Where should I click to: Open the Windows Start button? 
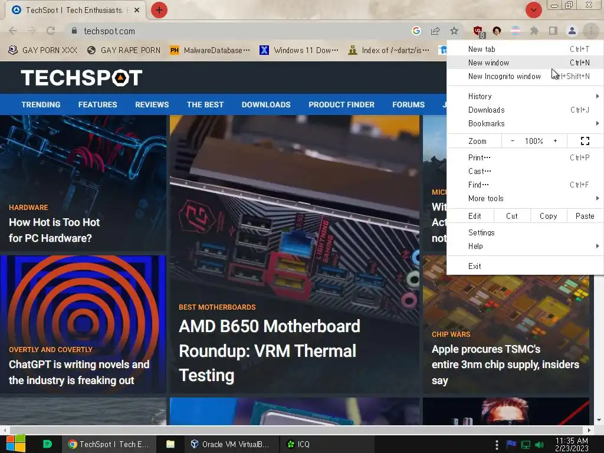pos(16,444)
